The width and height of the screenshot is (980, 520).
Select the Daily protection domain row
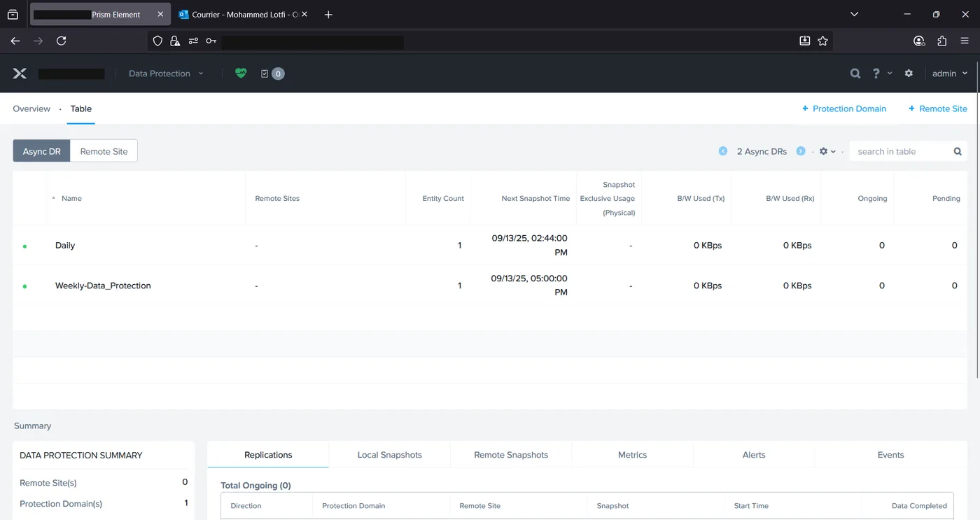[490, 246]
